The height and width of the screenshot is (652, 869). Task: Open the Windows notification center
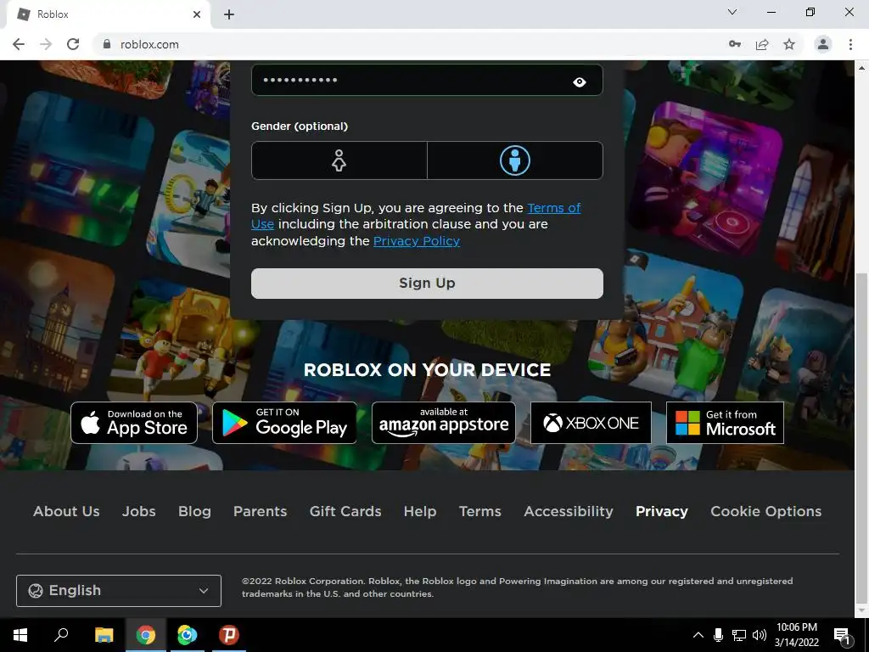[x=842, y=635]
